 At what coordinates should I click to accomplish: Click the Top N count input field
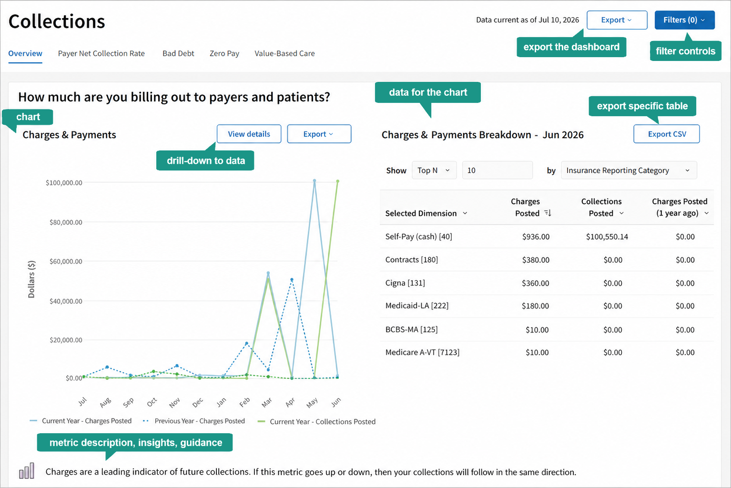pyautogui.click(x=497, y=170)
